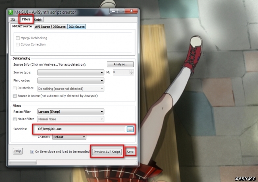
Task: Click the Analyse... button
Action: pos(120,64)
